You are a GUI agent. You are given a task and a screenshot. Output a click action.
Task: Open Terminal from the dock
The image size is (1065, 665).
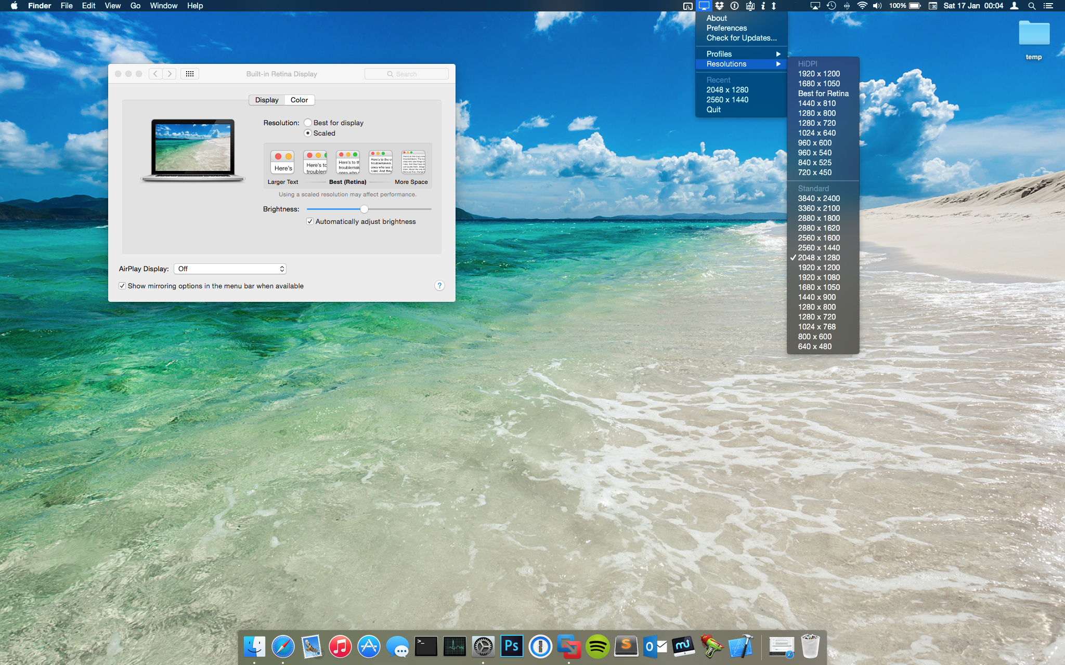pos(425,646)
